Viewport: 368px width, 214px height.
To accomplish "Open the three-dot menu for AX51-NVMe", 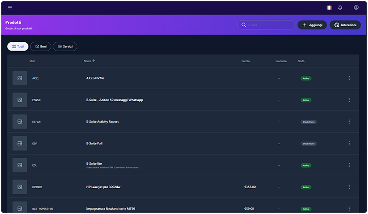I will 349,78.
